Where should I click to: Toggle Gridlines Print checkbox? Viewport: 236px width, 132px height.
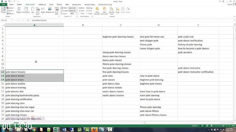click(x=80, y=14)
